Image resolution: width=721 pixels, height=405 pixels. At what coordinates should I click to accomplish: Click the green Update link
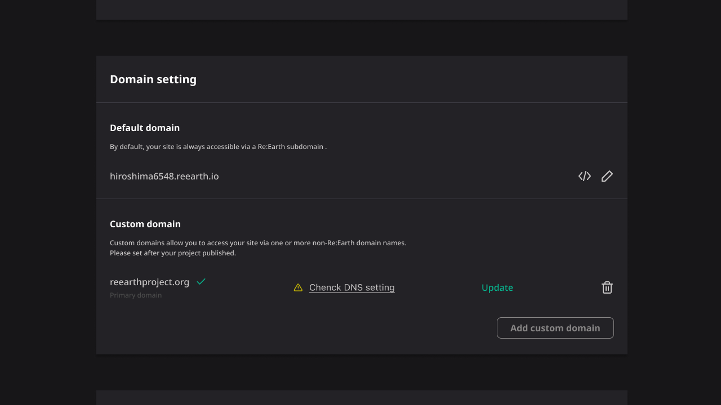pyautogui.click(x=497, y=287)
